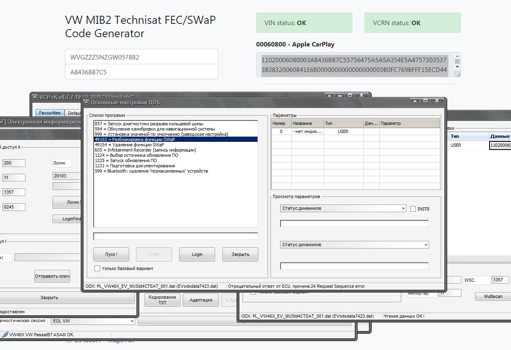Viewport: 511px width, 350px height.
Task: Open the EOL VW diagnostic session dropdown
Action: pyautogui.click(x=132, y=321)
